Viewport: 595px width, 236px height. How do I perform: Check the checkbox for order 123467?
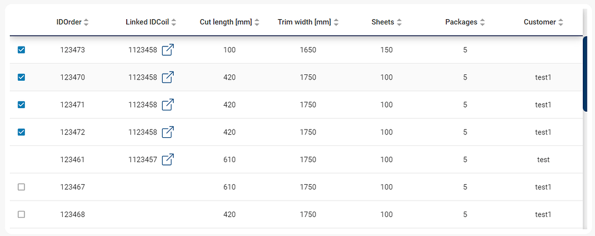point(21,187)
